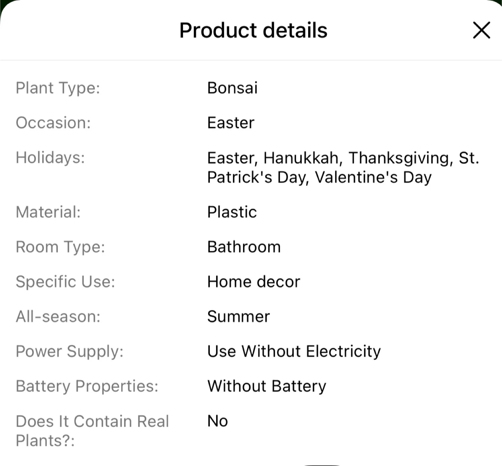Viewport: 502px width, 466px height.
Task: Tap the Bonsai plant type value
Action: click(x=233, y=88)
